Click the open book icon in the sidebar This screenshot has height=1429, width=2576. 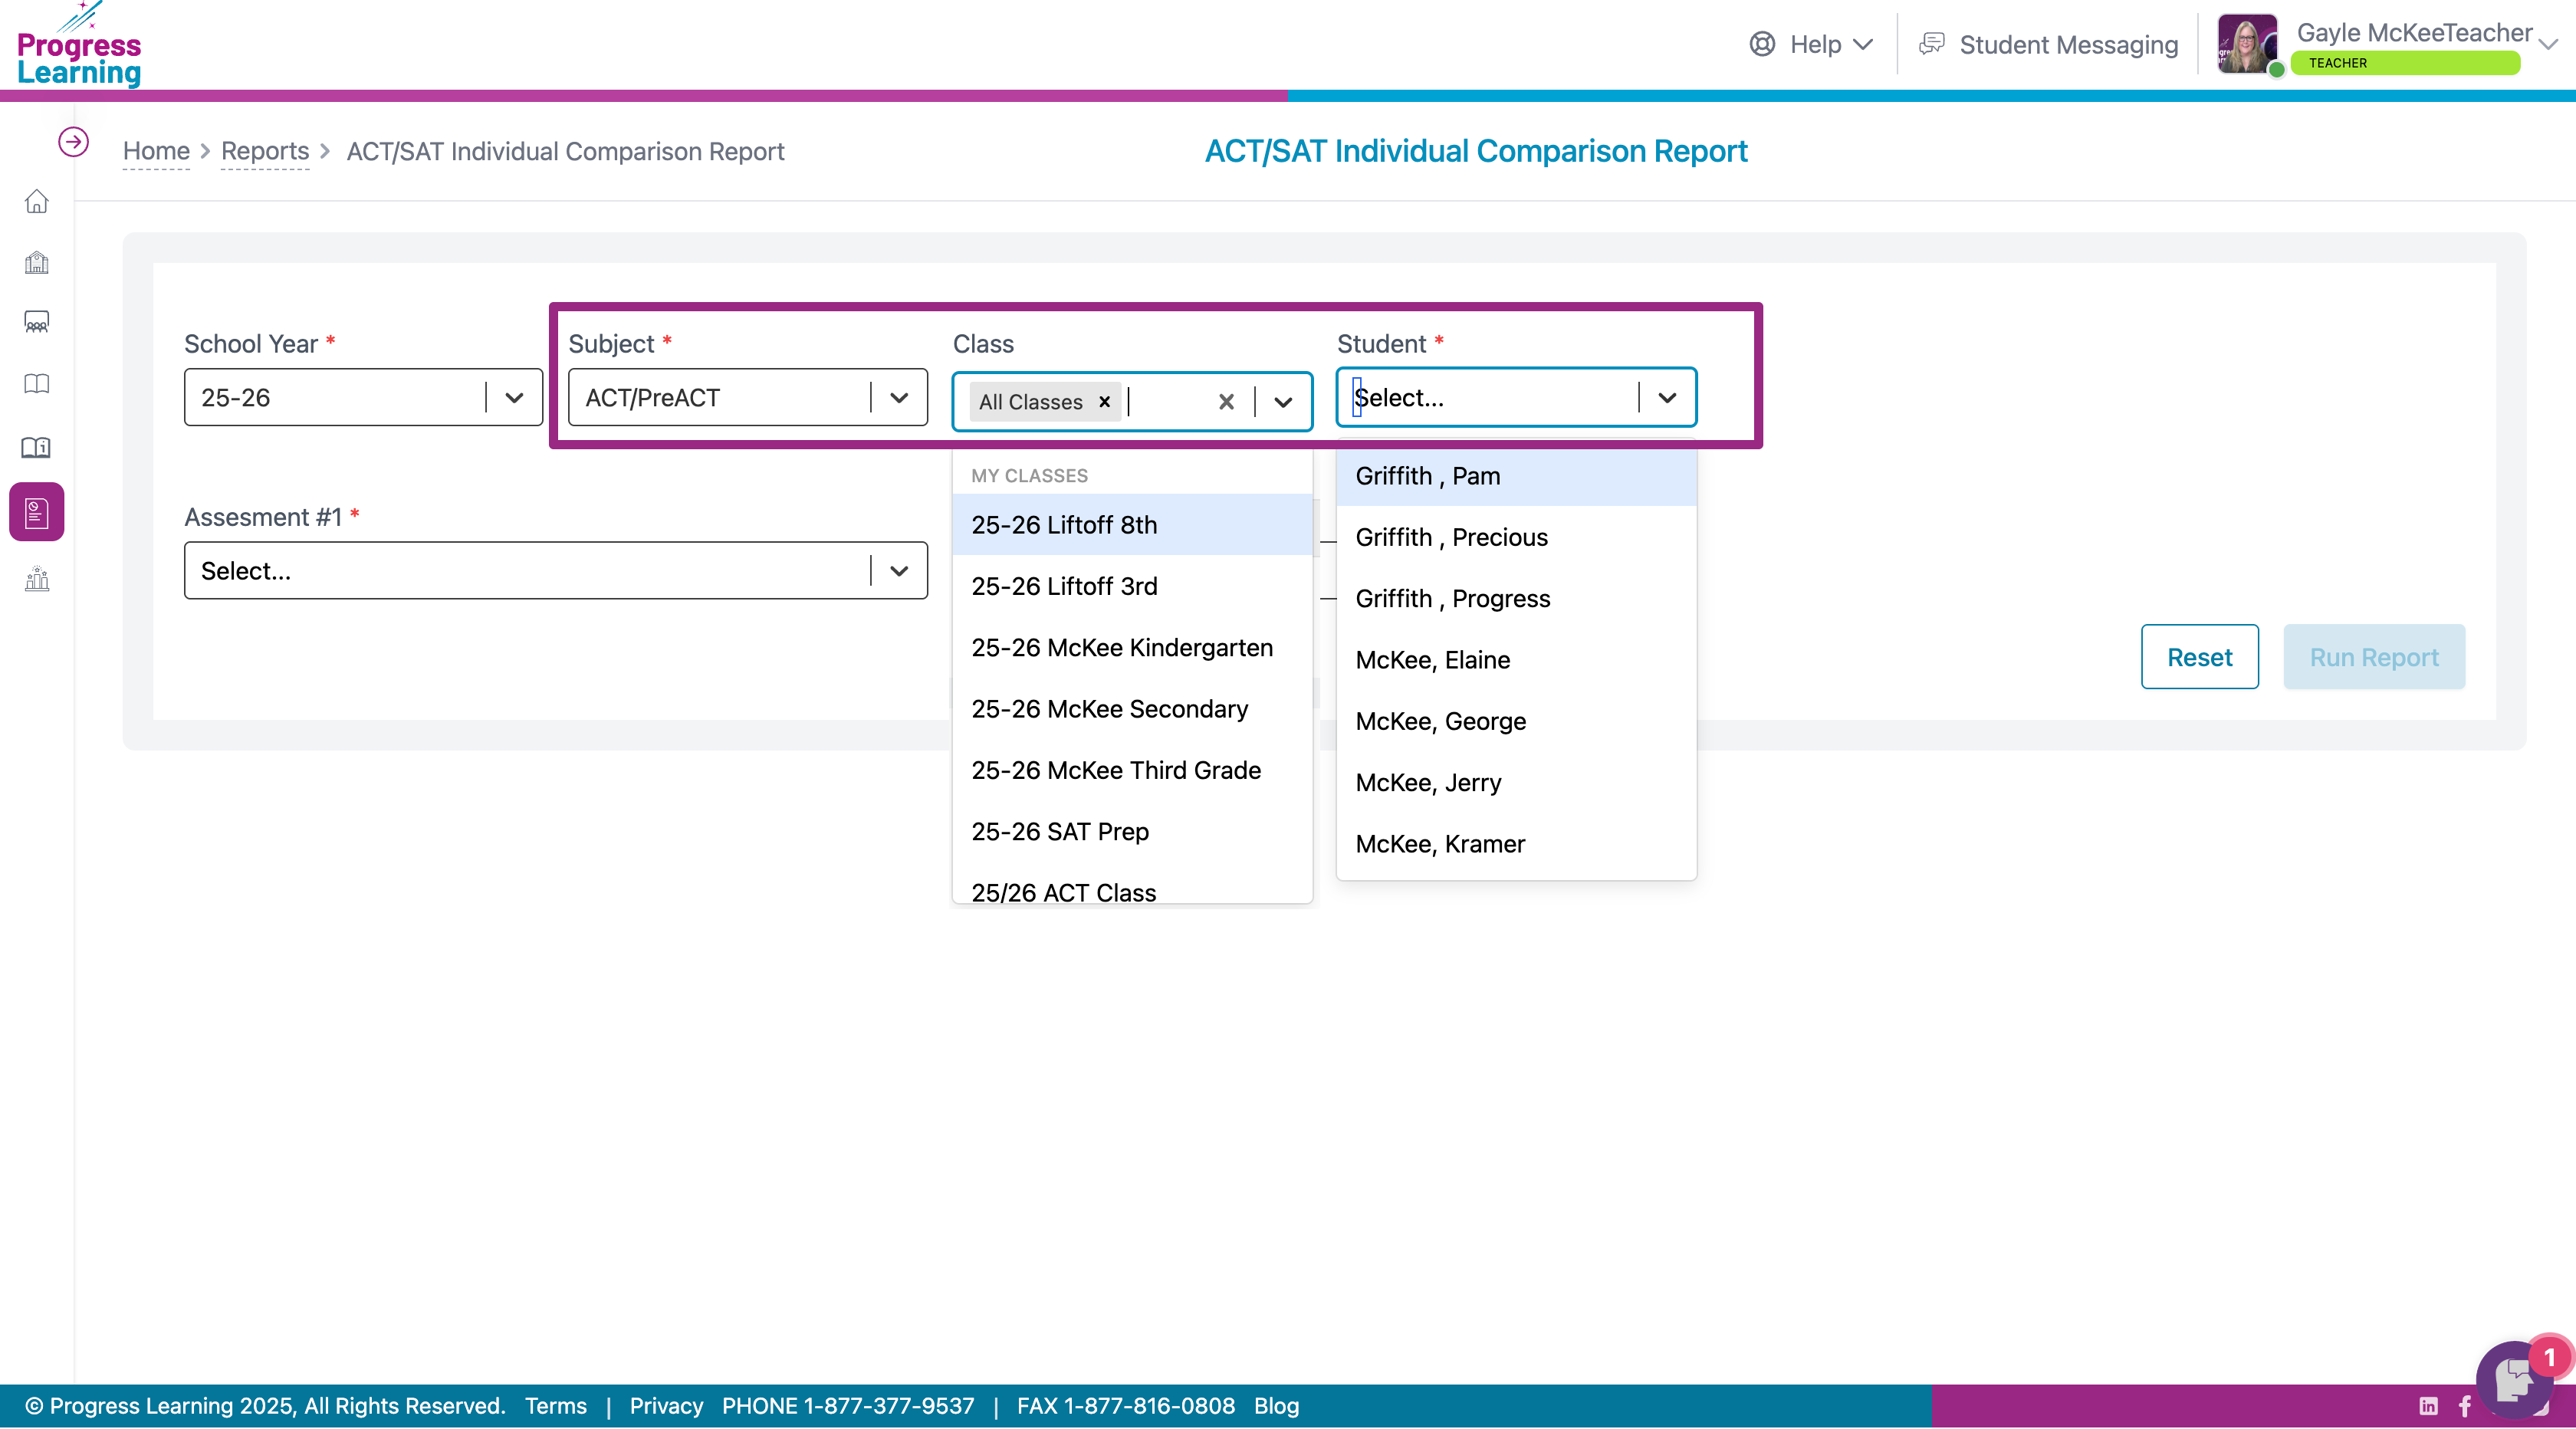tap(37, 384)
